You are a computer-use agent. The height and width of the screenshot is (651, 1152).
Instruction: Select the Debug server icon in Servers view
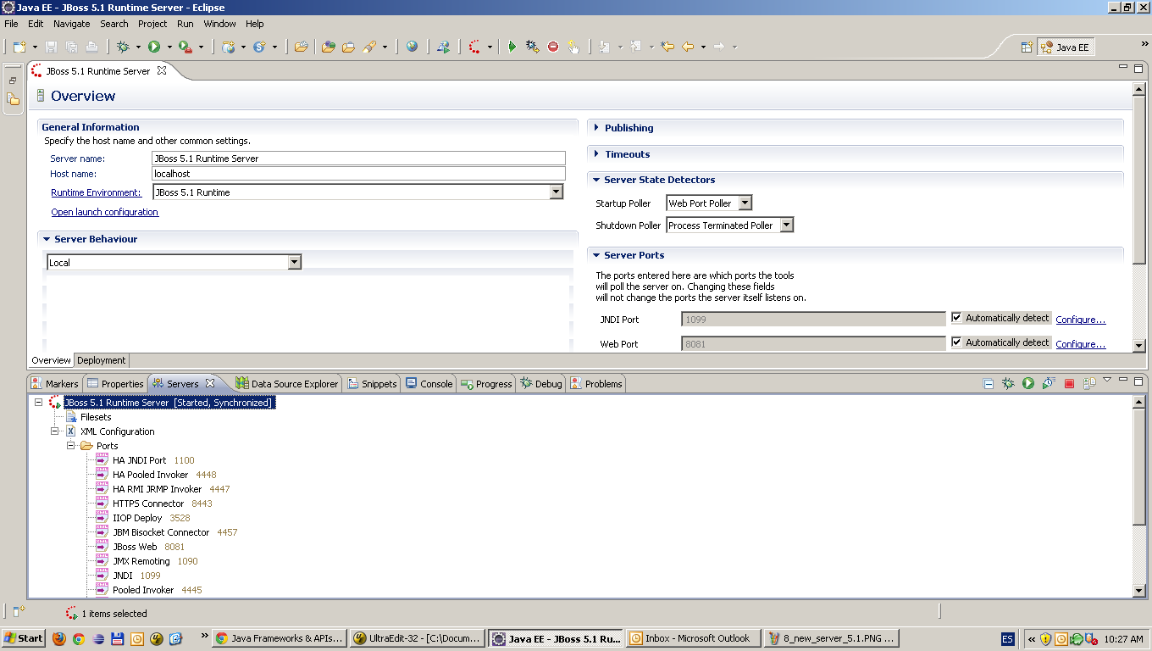click(x=1007, y=383)
